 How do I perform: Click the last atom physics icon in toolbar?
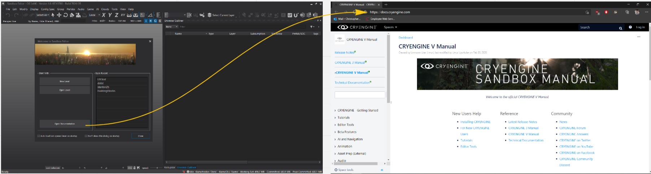pos(316,15)
